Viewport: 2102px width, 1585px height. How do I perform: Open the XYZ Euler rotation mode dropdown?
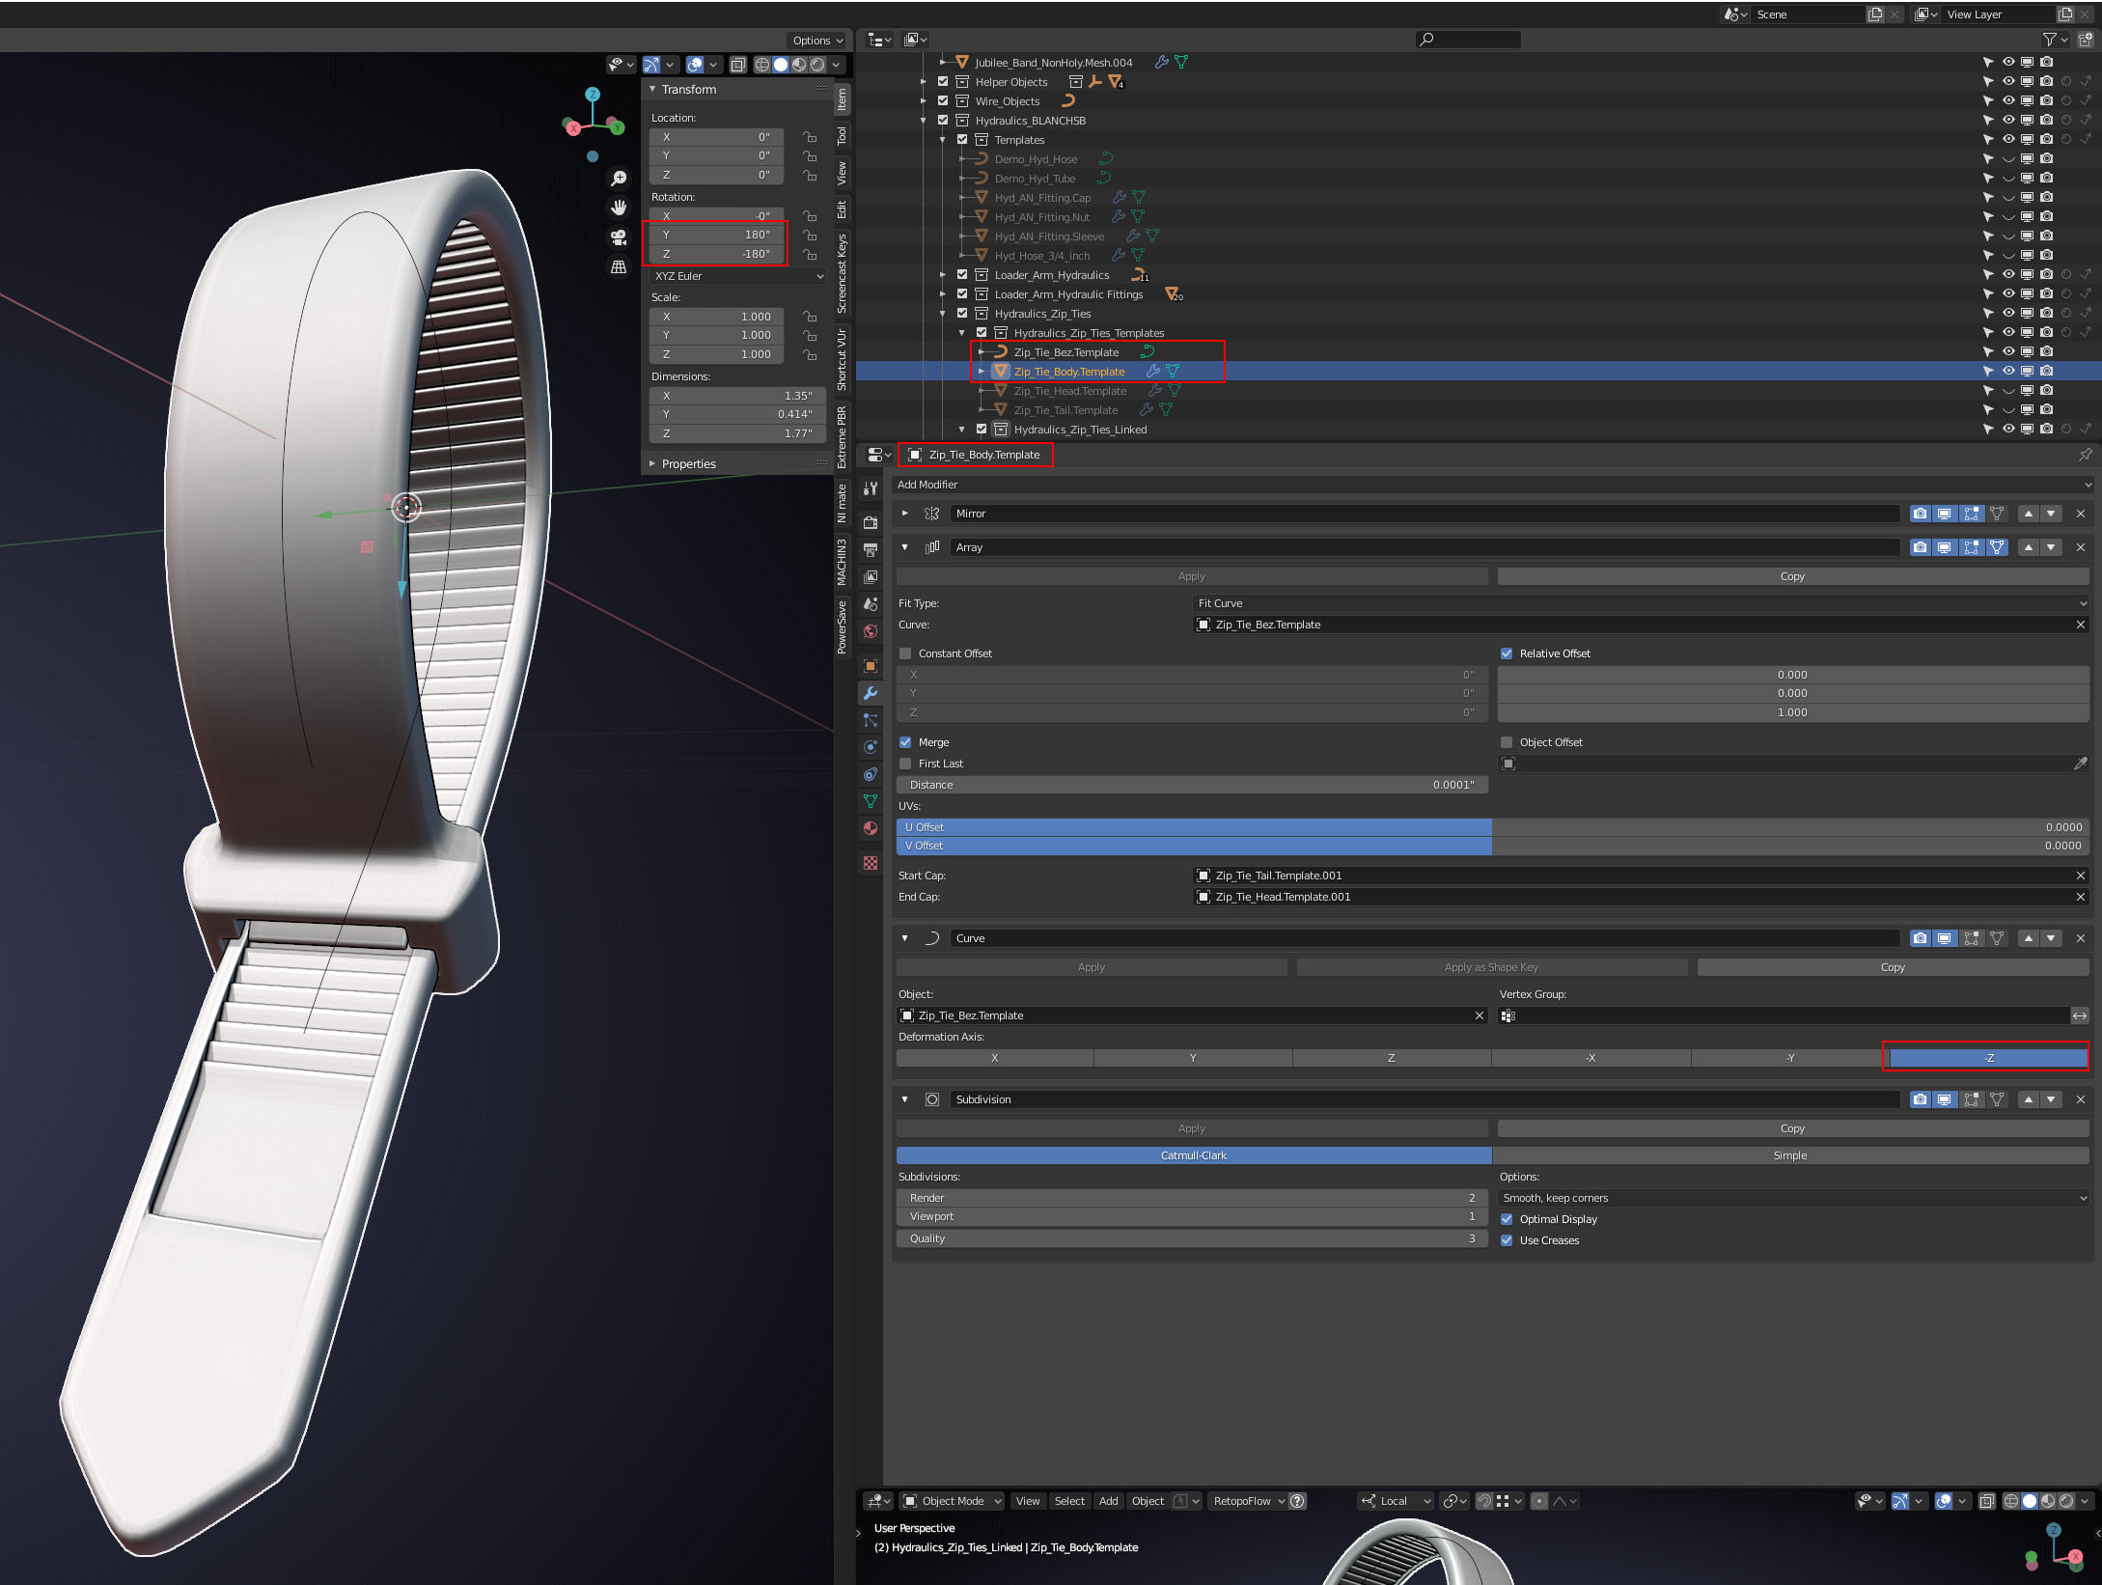738,276
